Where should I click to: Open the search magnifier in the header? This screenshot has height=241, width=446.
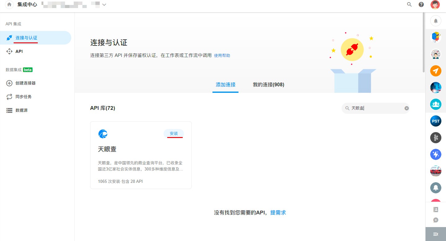pyautogui.click(x=409, y=5)
